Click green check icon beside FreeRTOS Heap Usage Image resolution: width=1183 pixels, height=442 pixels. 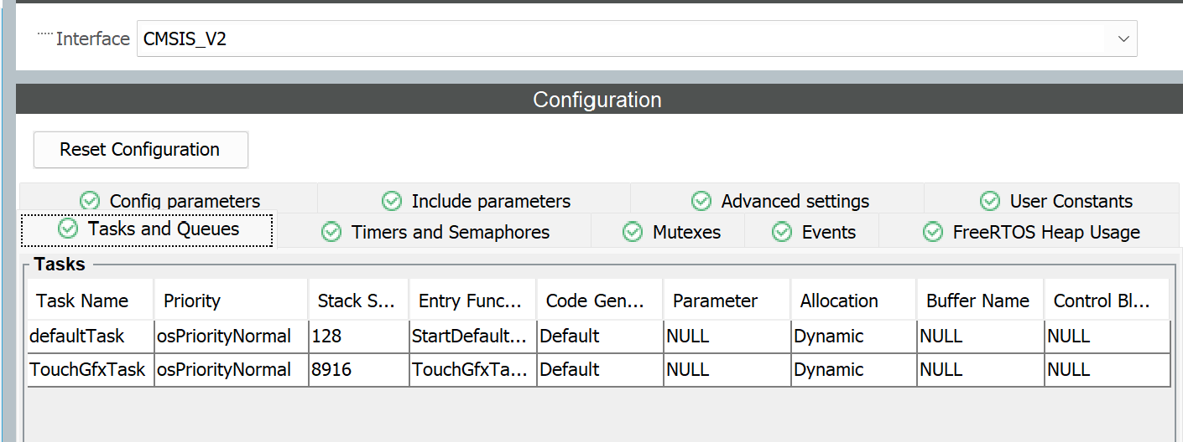tap(933, 232)
